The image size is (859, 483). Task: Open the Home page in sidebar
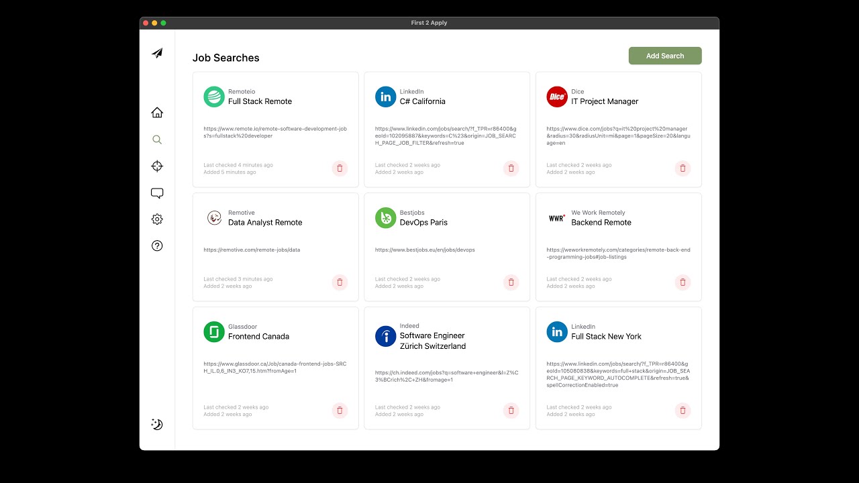tap(157, 113)
